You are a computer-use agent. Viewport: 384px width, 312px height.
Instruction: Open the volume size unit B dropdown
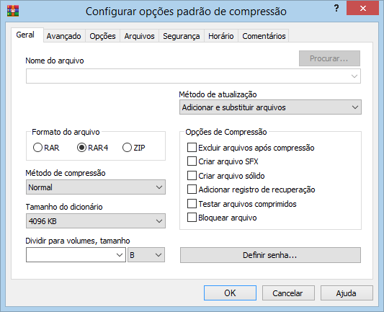(x=146, y=255)
